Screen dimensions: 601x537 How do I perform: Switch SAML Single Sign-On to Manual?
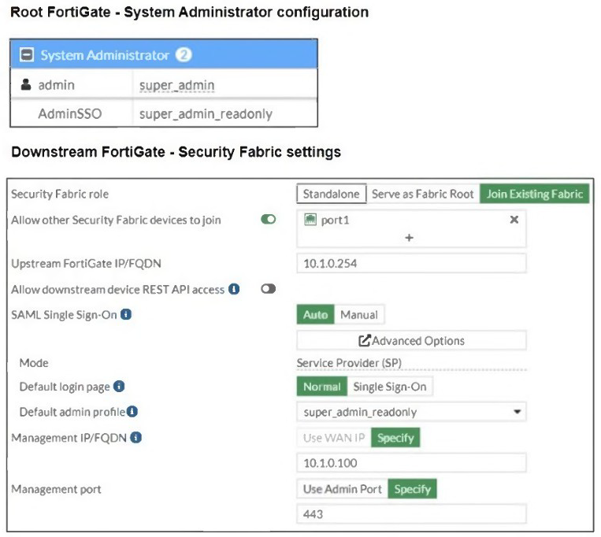coord(358,315)
